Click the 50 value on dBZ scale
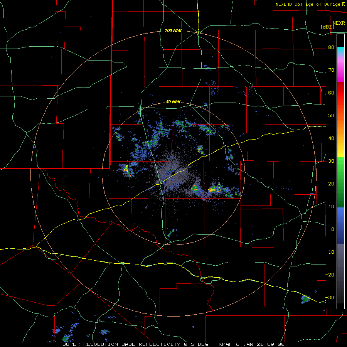The width and height of the screenshot is (347, 347). (x=331, y=116)
